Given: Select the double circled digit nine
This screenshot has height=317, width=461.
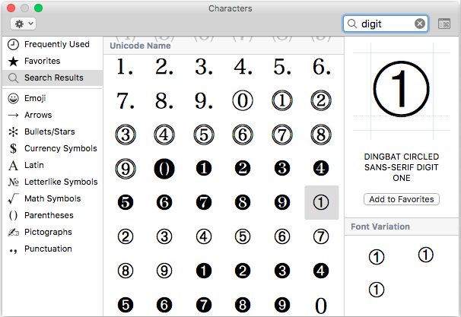Looking at the screenshot, I should (x=126, y=169).
